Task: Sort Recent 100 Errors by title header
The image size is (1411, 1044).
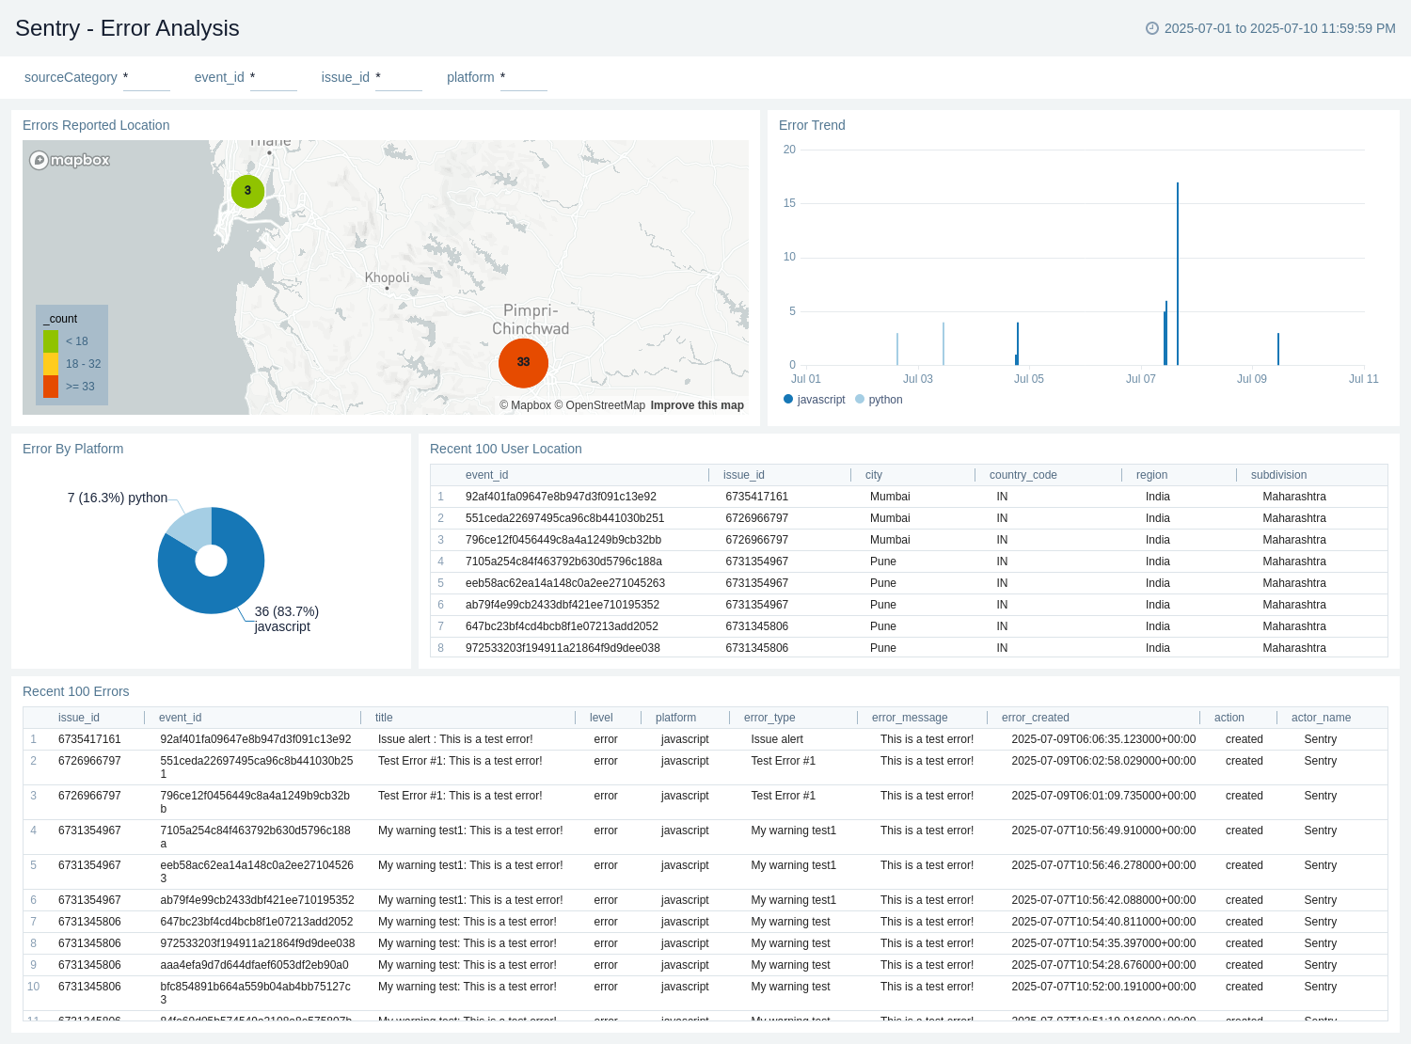Action: tap(384, 718)
